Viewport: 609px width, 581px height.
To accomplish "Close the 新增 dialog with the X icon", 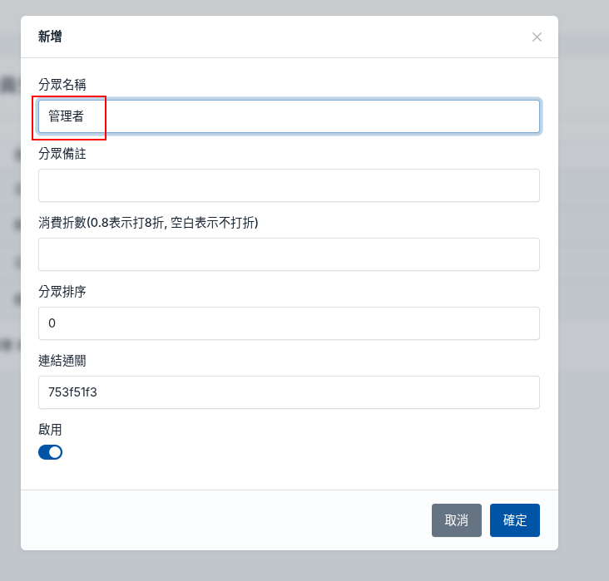I will click(x=537, y=37).
